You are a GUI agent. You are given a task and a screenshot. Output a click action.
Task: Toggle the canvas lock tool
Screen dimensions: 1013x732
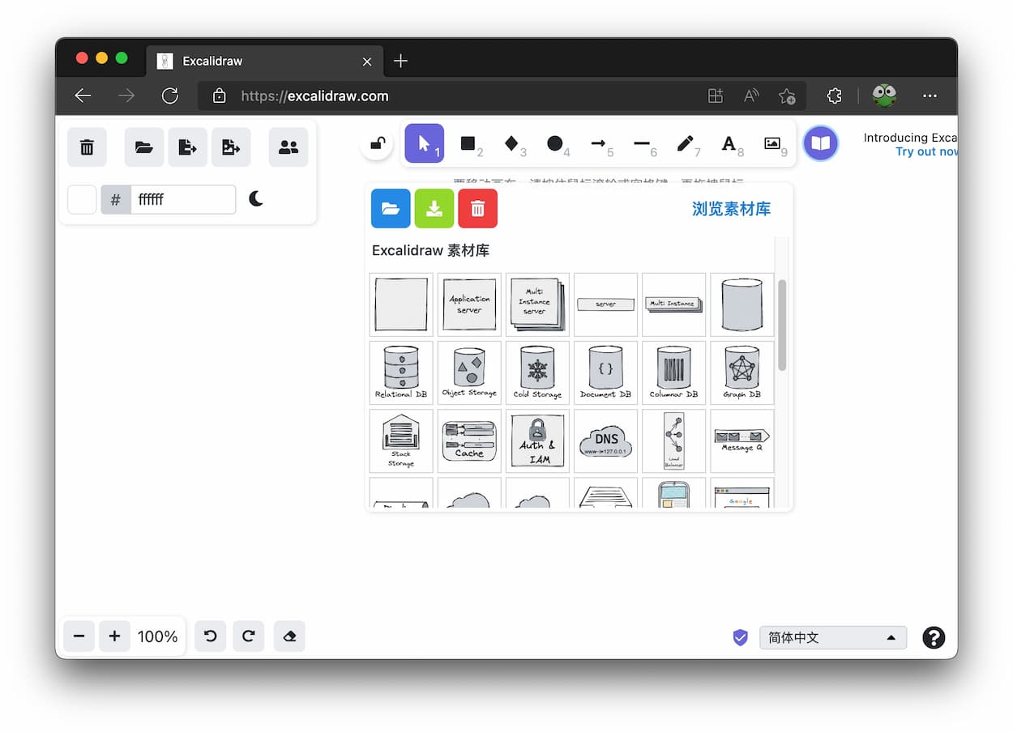(x=377, y=144)
